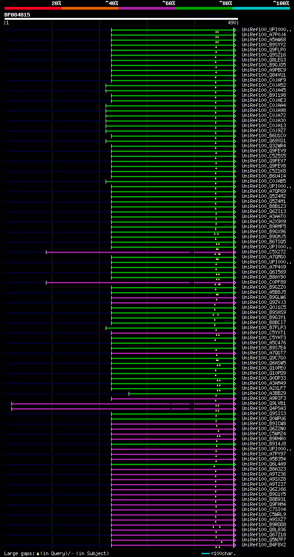Open hit UniRef100_Q6I569
Viewport: 294px width, 557px height.
[x=264, y=272]
